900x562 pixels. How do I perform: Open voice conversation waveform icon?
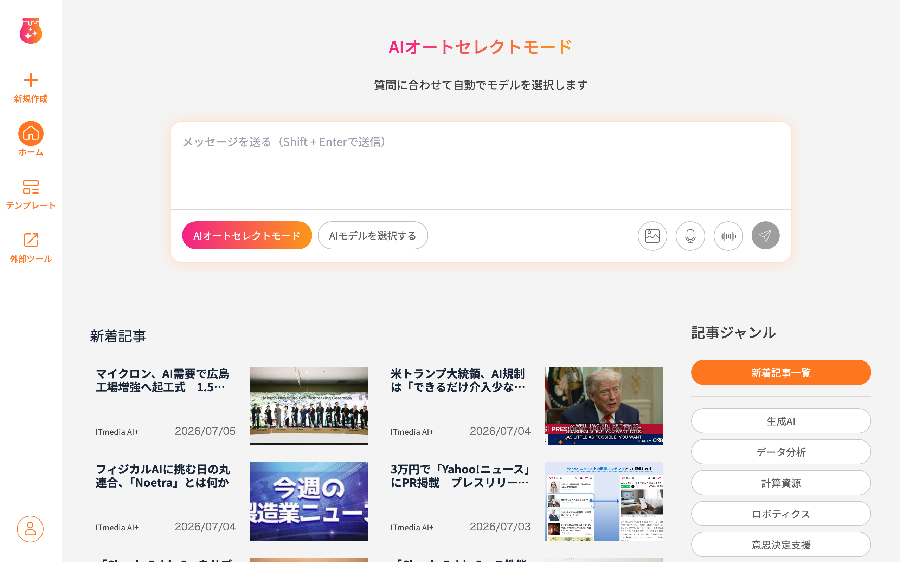click(728, 236)
